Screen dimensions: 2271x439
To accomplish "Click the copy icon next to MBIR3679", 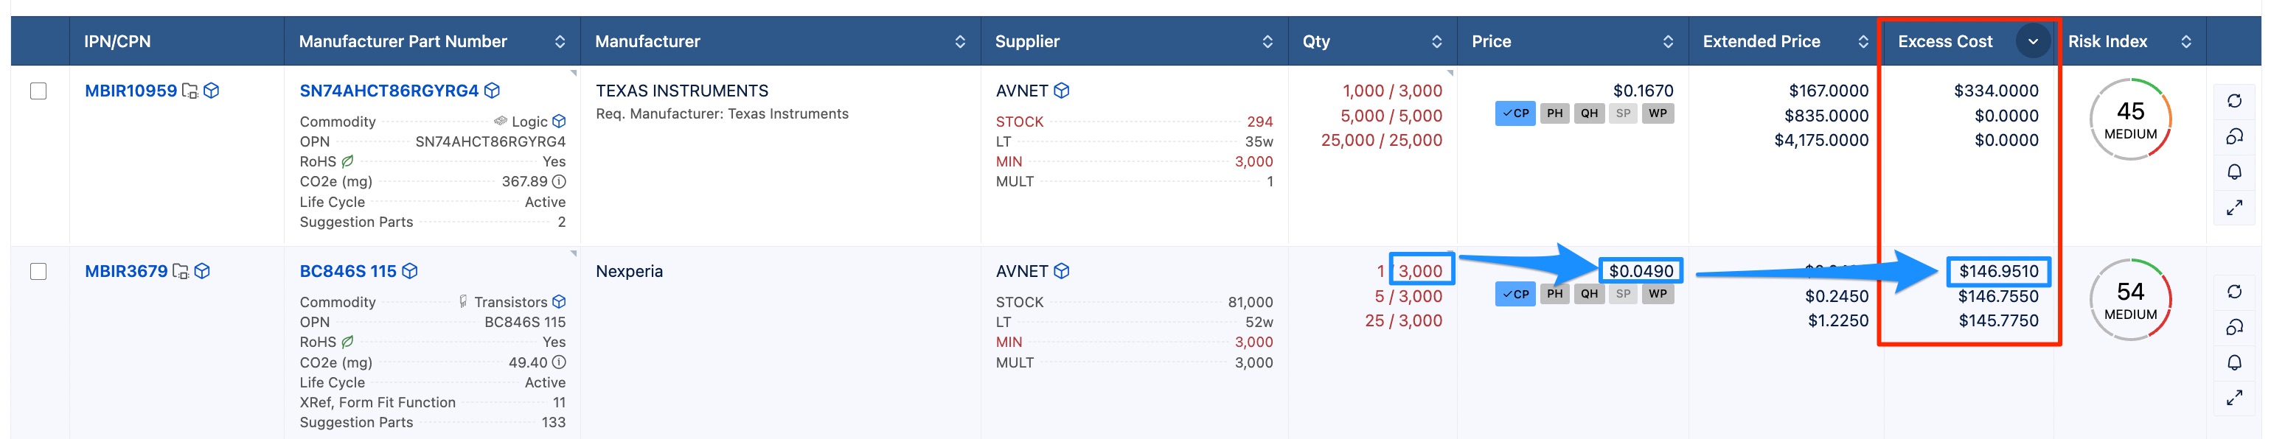I will pyautogui.click(x=181, y=272).
